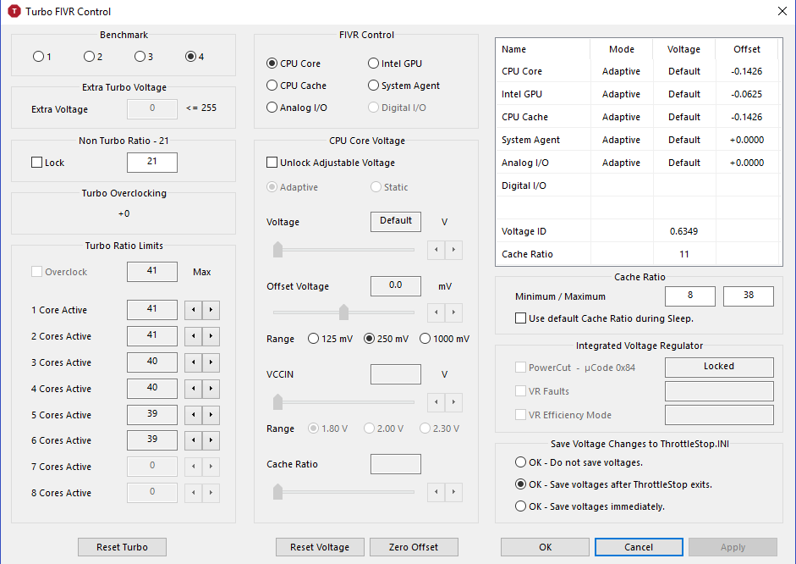Increase the 5 Cores Active ratio arrow
Image resolution: width=796 pixels, height=564 pixels.
(x=211, y=415)
